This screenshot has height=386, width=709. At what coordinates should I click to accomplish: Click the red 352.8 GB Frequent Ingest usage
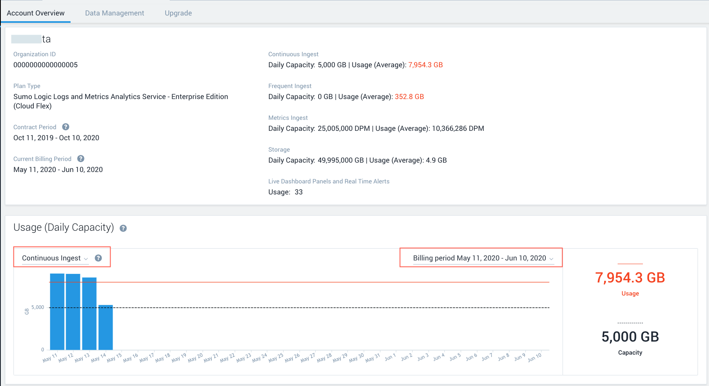pos(409,97)
